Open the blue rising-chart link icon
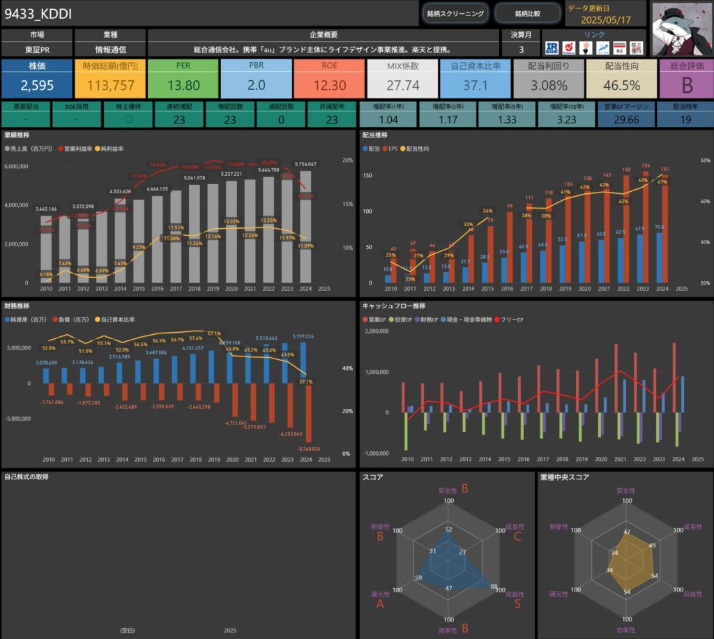This screenshot has width=714, height=639. click(x=603, y=48)
